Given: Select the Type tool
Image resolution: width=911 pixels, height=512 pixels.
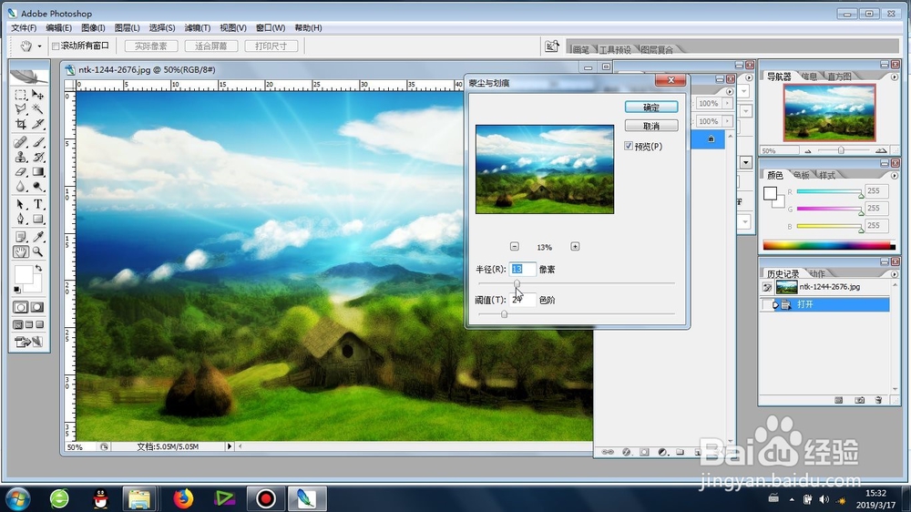Looking at the screenshot, I should tap(37, 205).
